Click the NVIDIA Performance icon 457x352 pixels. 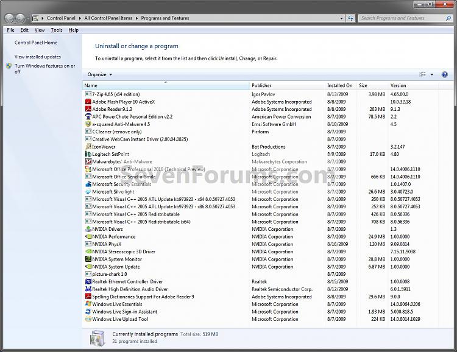coord(88,237)
